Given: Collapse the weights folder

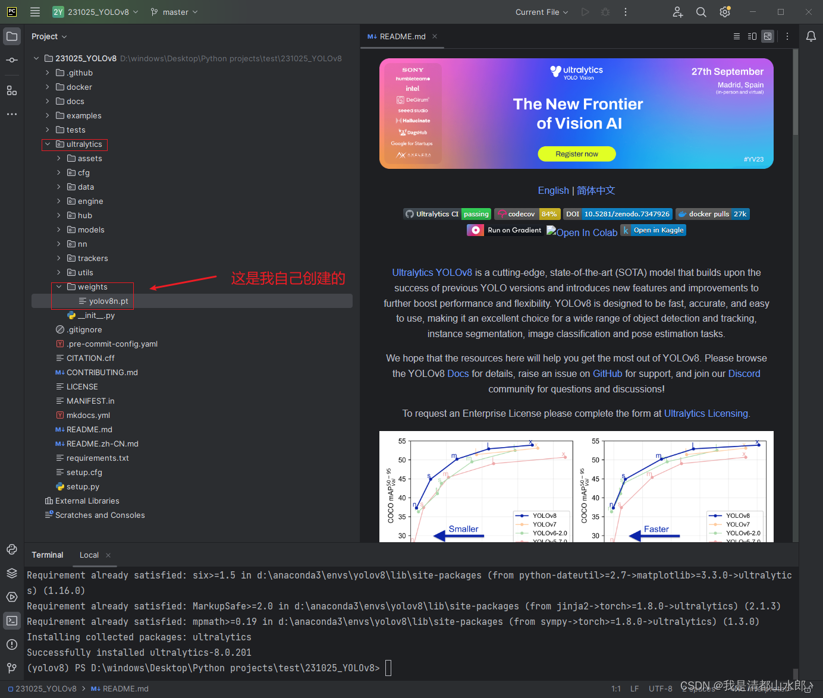Looking at the screenshot, I should [x=59, y=287].
